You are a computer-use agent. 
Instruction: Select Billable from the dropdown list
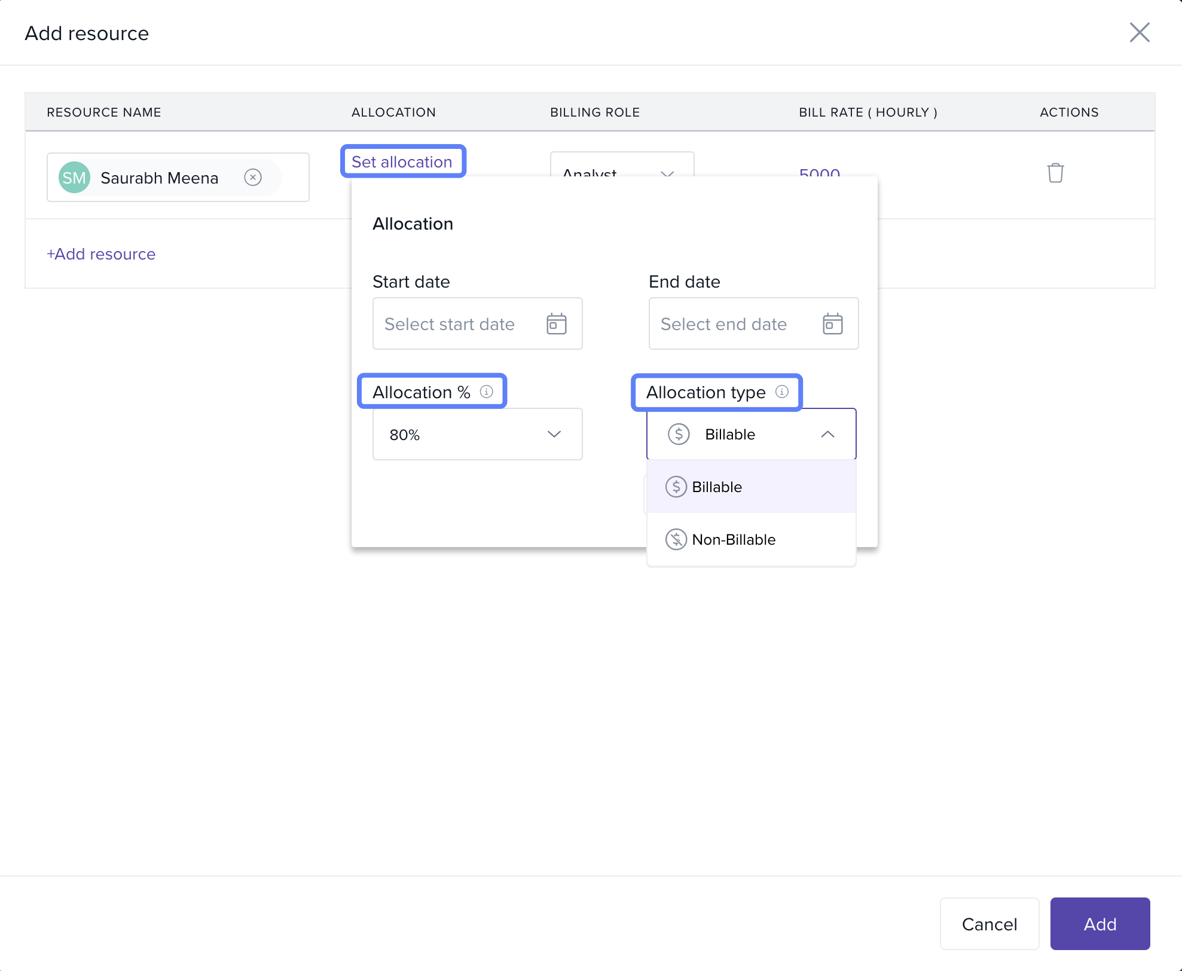click(717, 487)
